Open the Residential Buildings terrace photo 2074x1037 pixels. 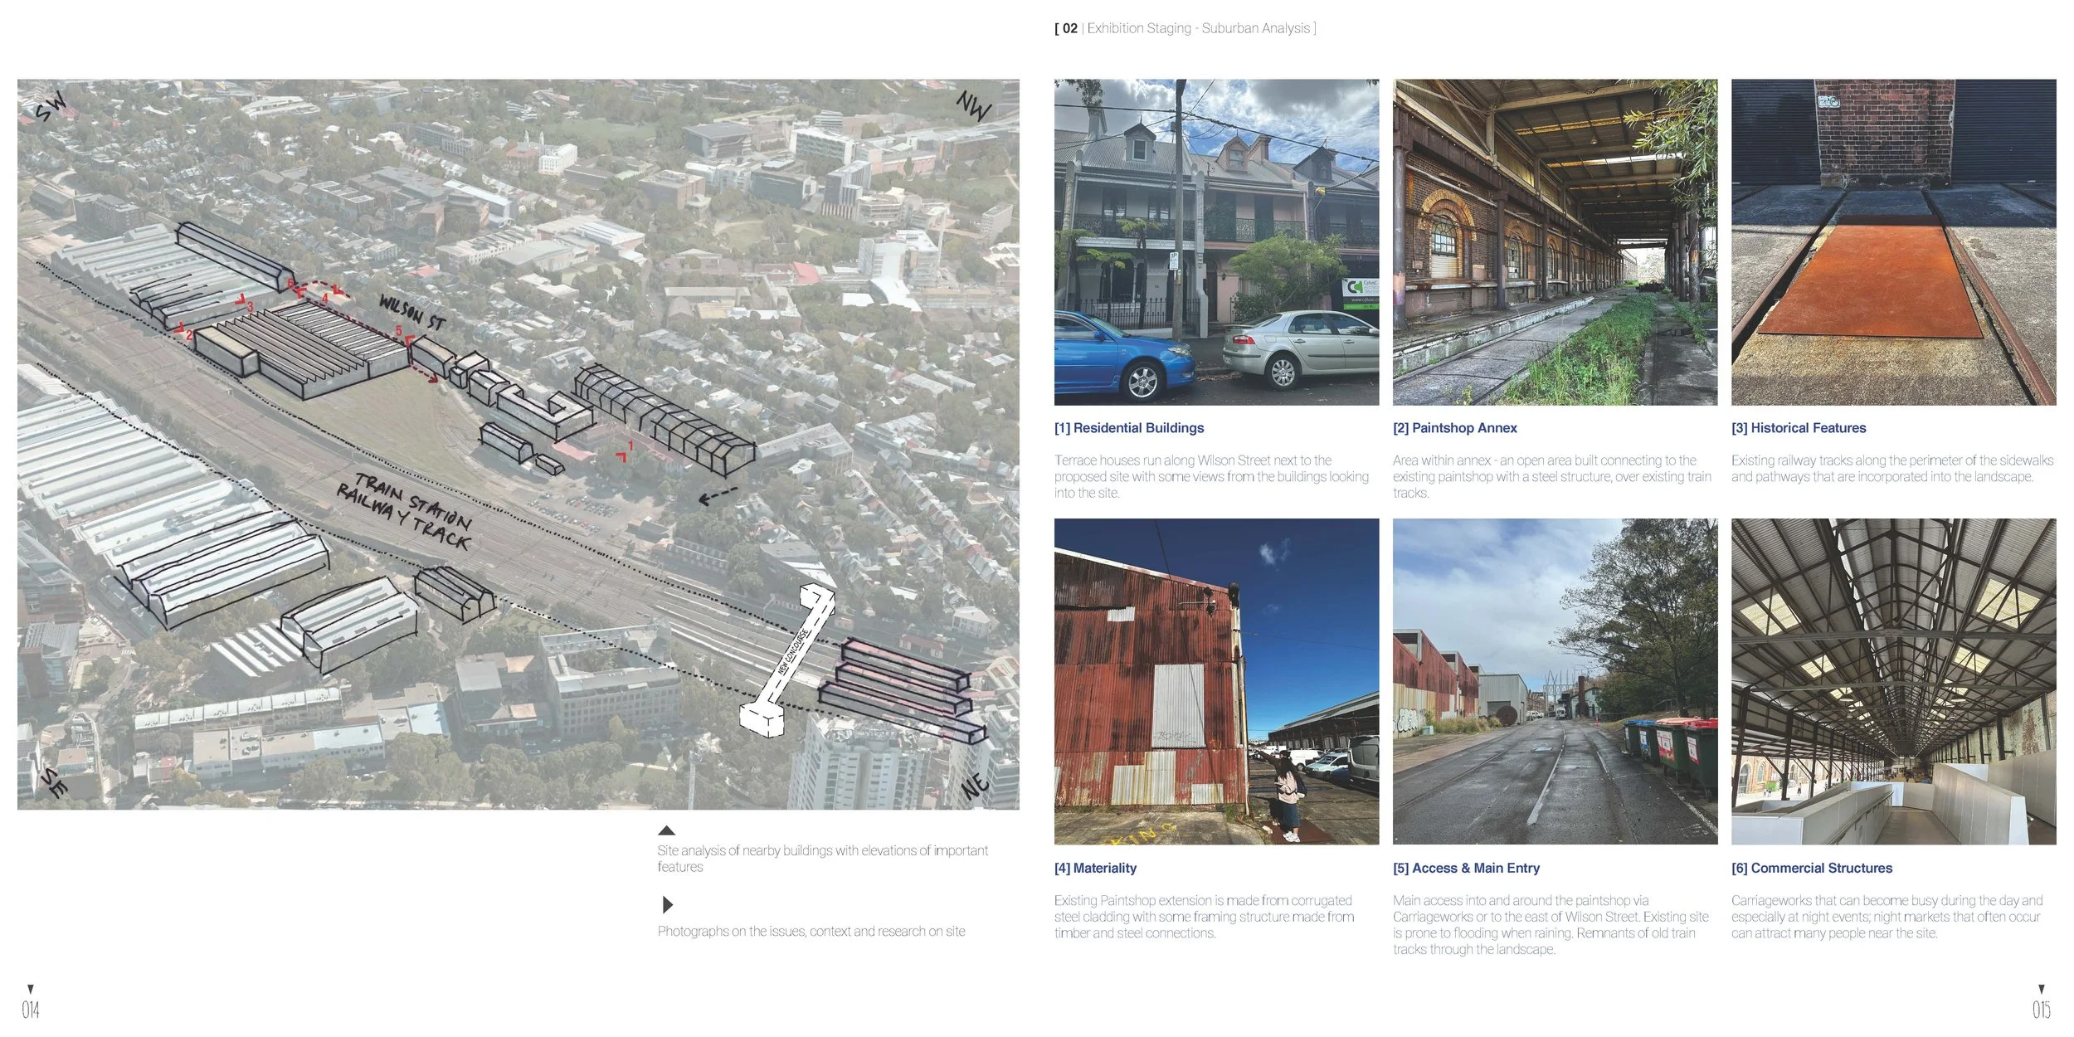click(x=1216, y=242)
